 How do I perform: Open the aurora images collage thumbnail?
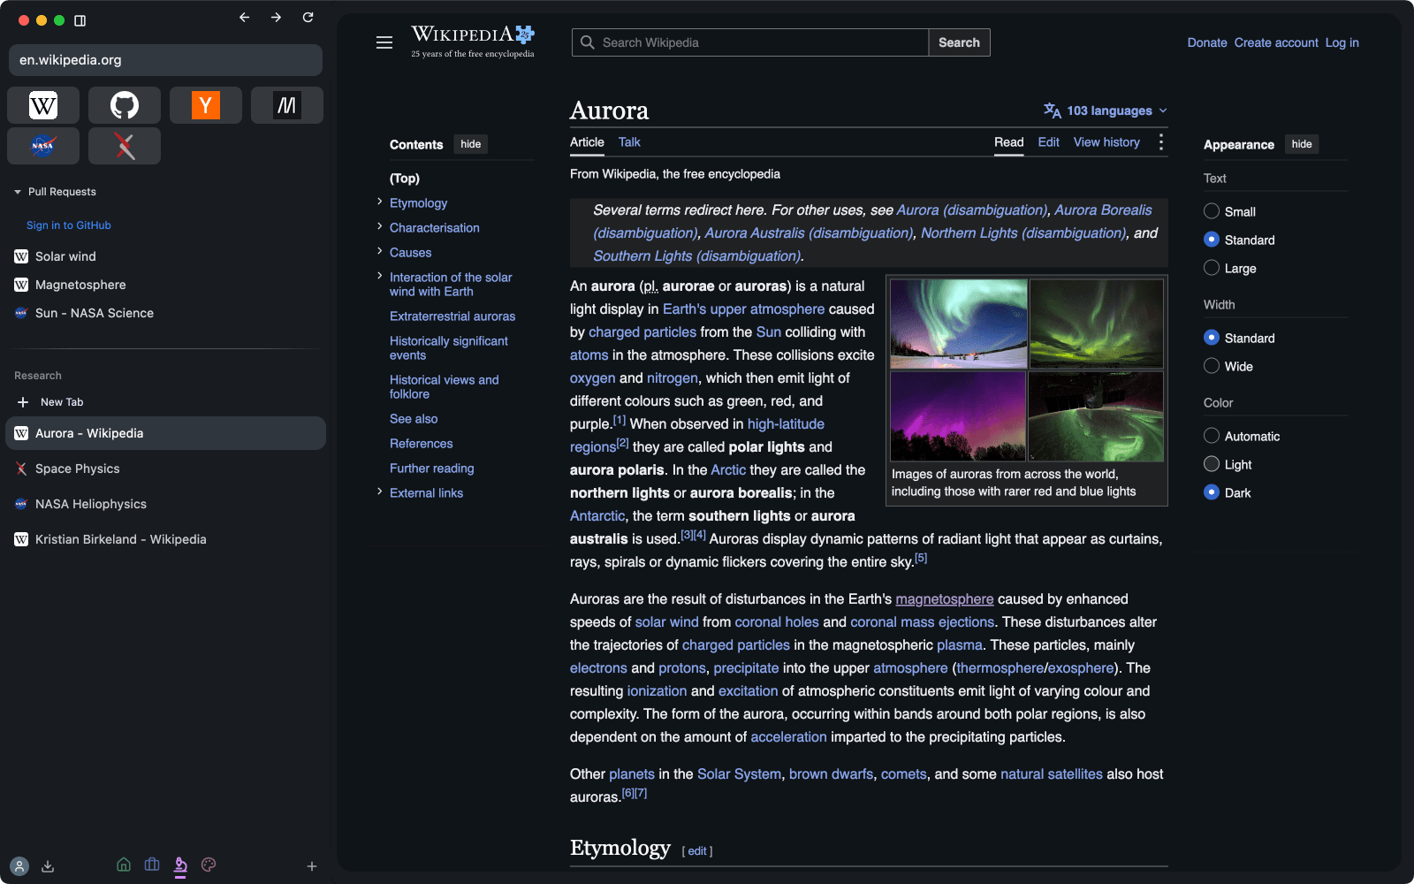(x=1027, y=370)
